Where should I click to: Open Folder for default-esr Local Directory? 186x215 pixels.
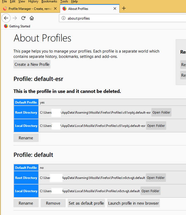coord(156,126)
